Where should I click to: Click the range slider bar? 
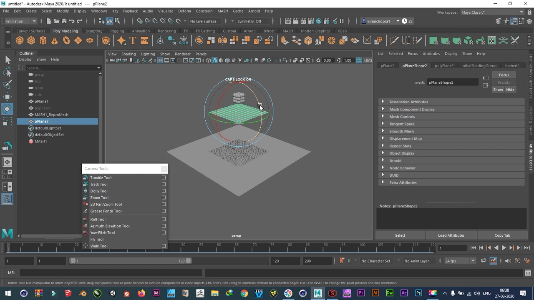[x=130, y=261]
